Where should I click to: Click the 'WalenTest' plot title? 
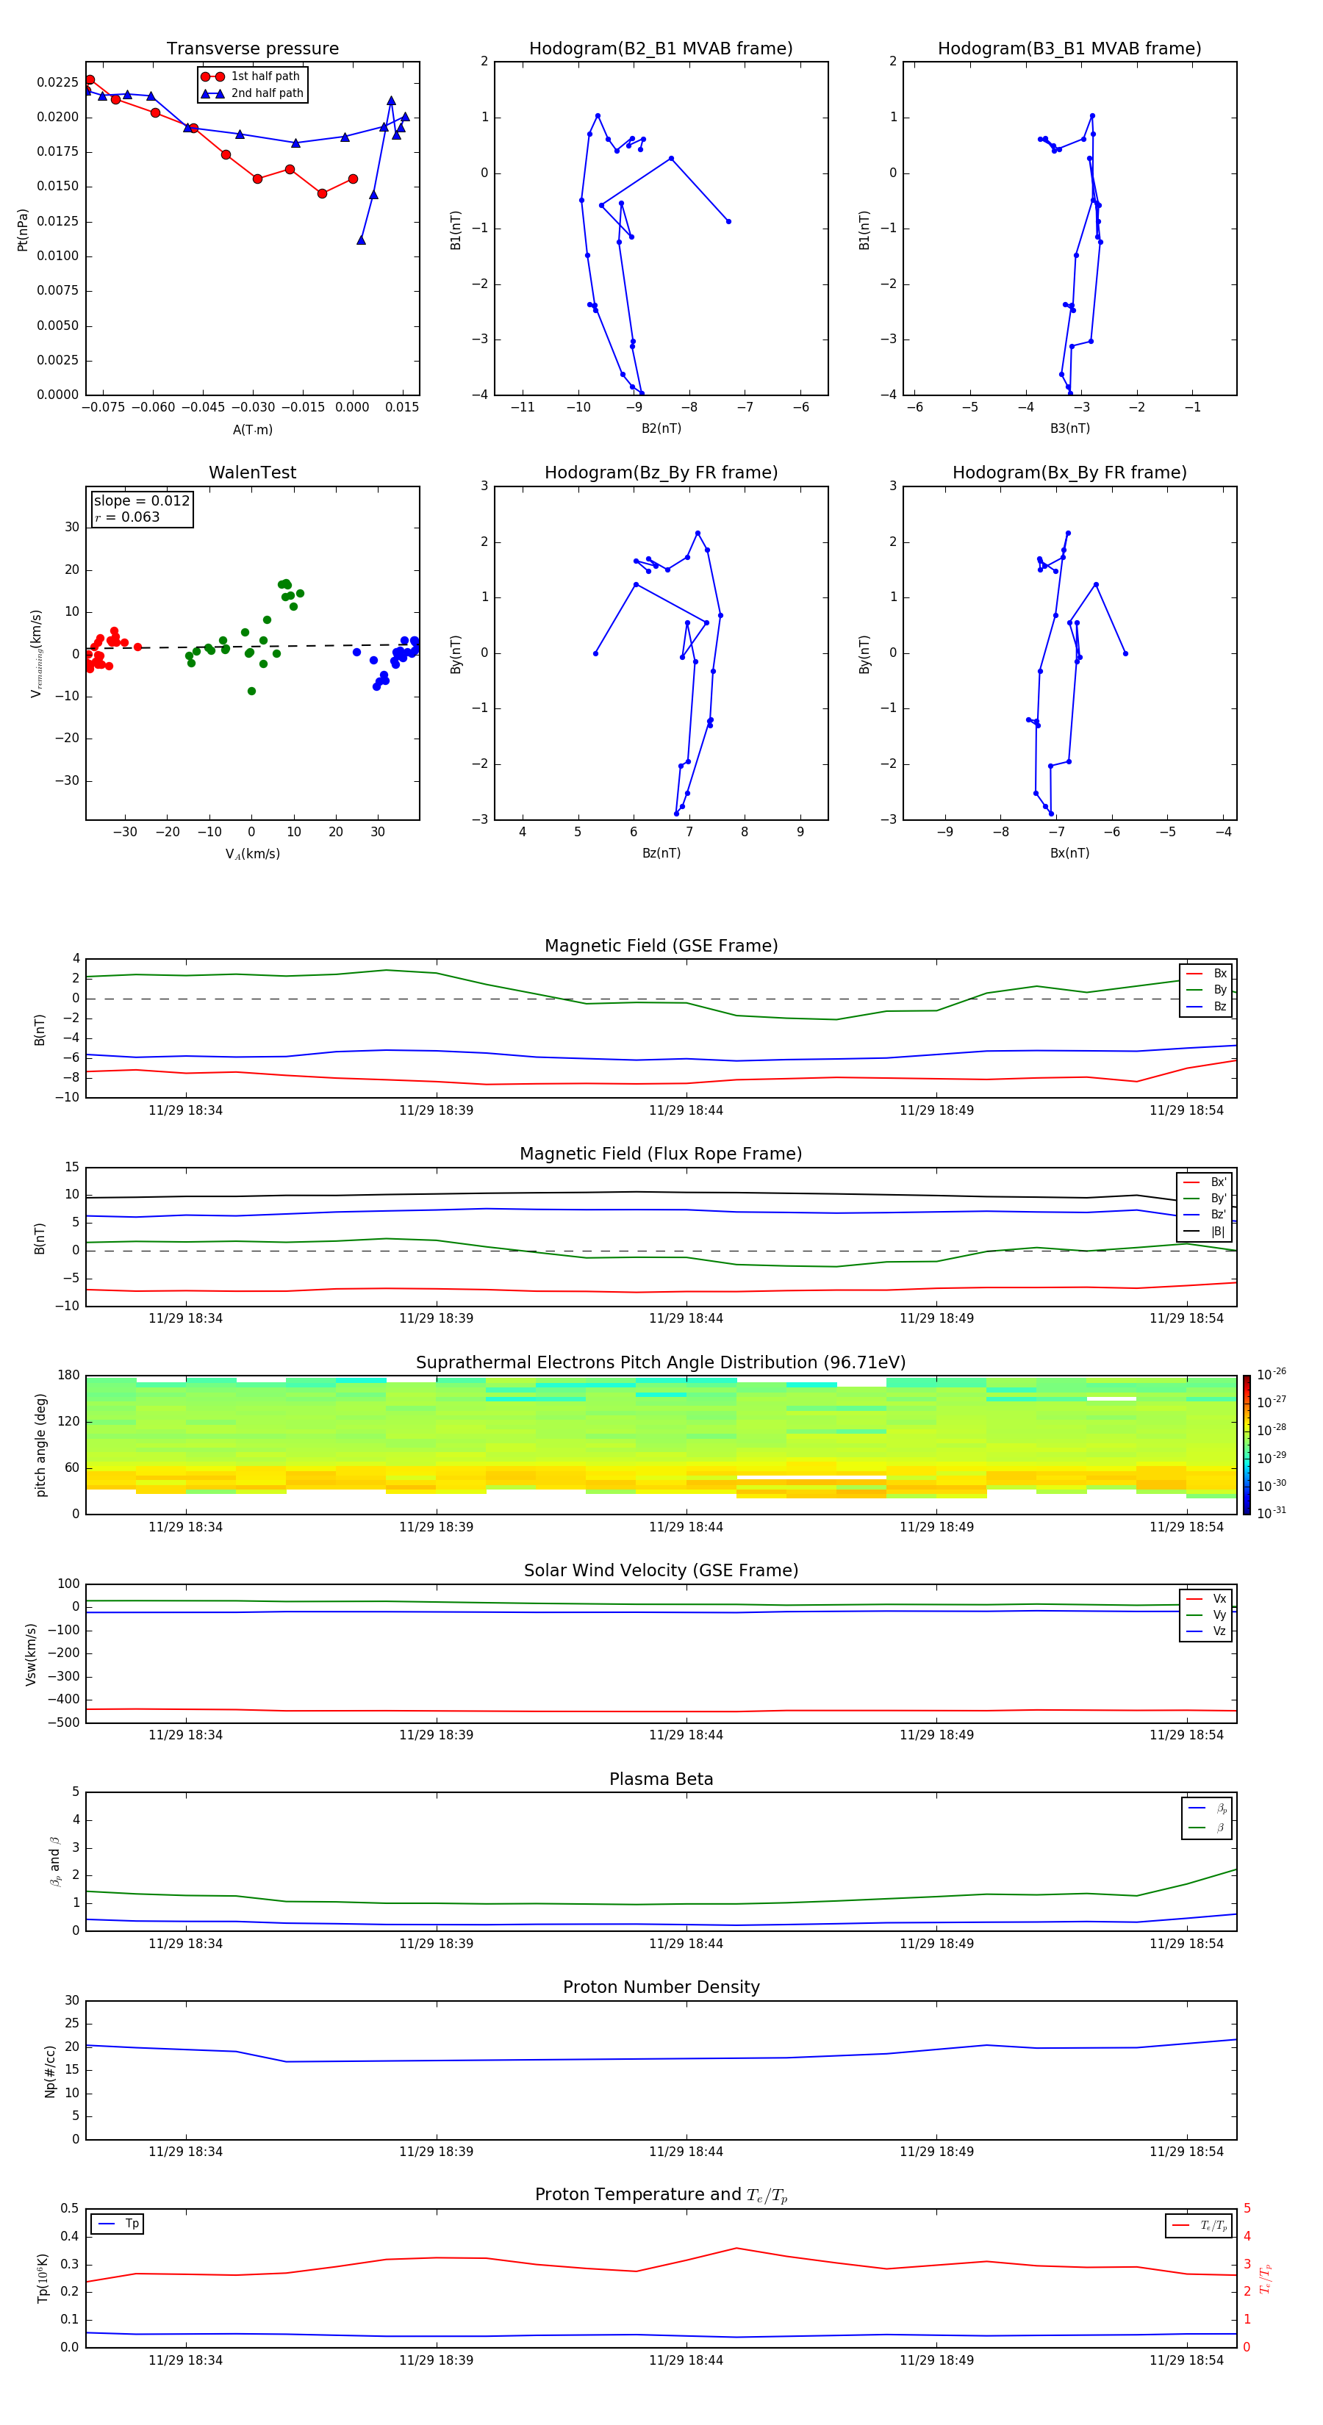(x=252, y=473)
